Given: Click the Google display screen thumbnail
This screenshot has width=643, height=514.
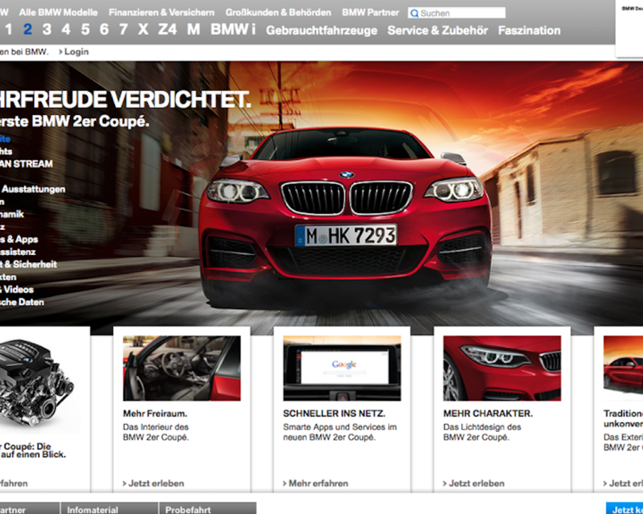Looking at the screenshot, I should pyautogui.click(x=342, y=368).
